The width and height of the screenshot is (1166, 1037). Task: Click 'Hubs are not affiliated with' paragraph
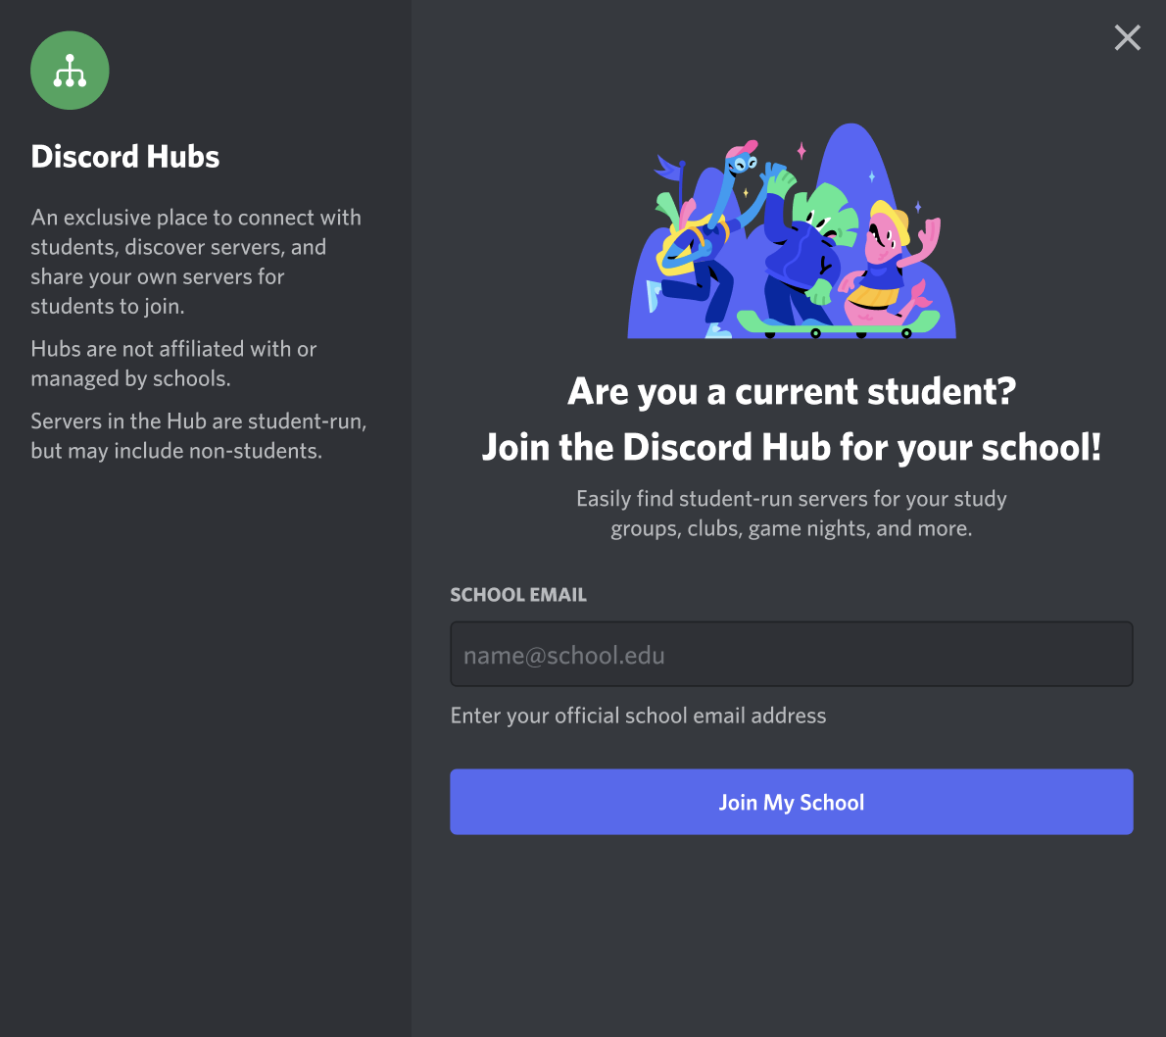(x=173, y=364)
